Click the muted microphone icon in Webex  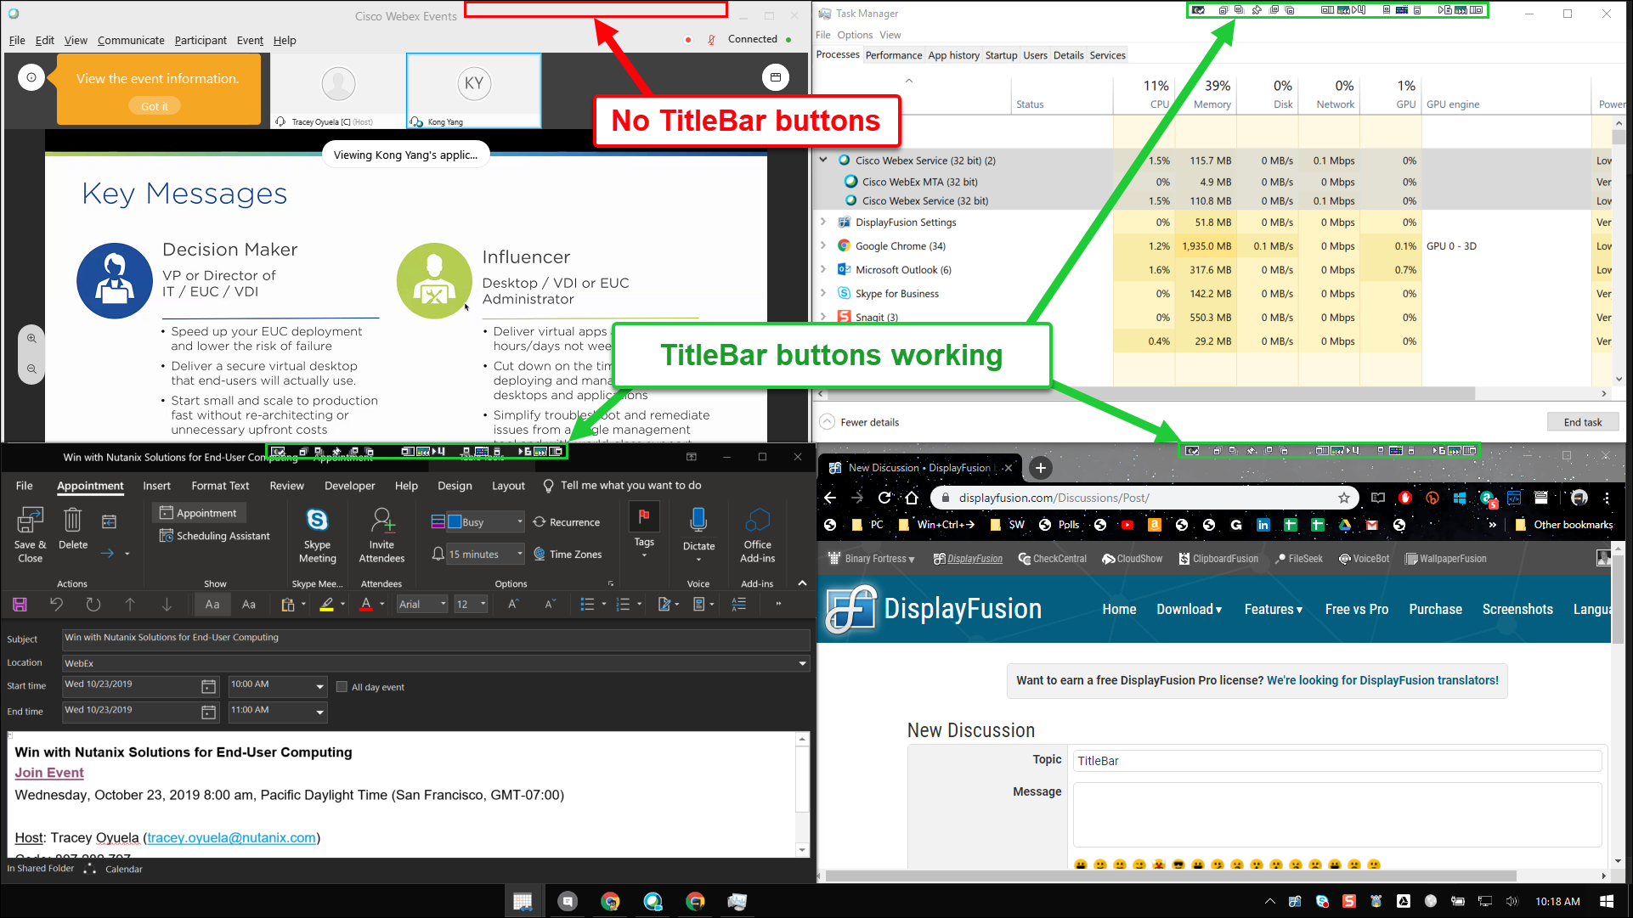click(711, 40)
